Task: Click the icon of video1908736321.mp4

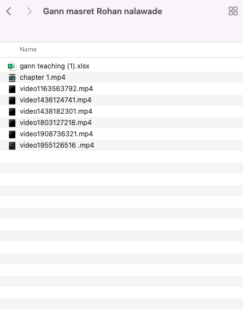Action: click(12, 134)
